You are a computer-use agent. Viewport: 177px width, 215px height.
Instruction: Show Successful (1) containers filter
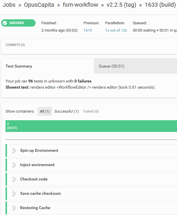click(66, 111)
